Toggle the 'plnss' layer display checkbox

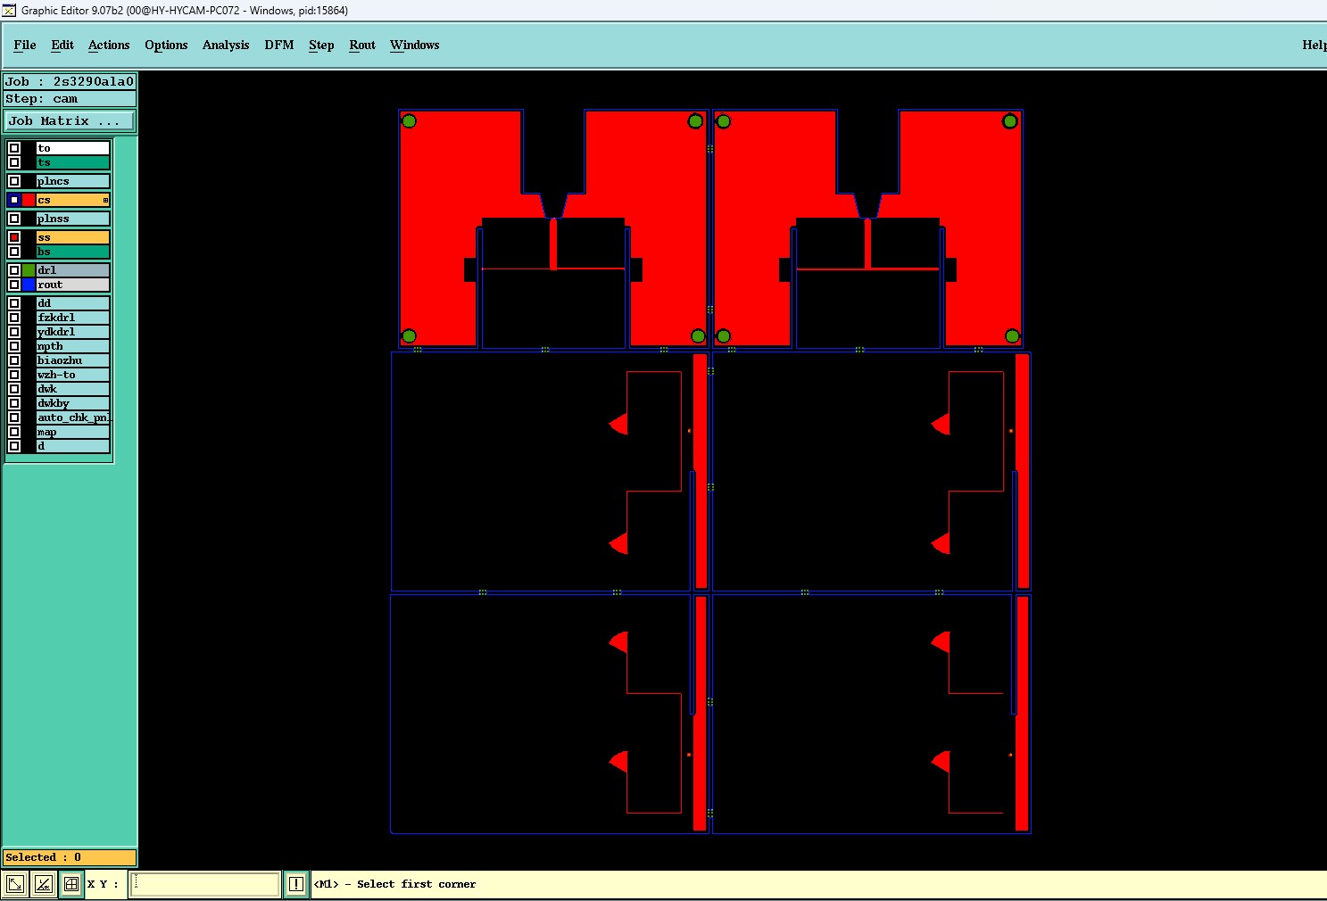click(14, 219)
